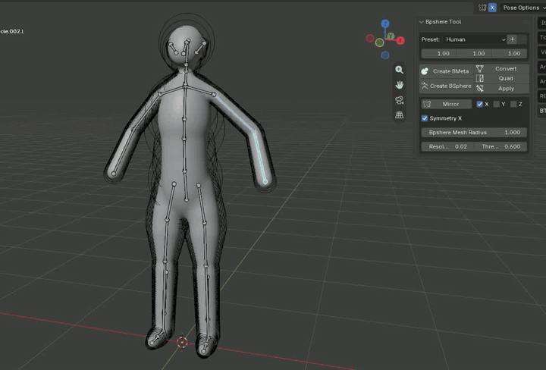This screenshot has height=370, width=546.
Task: Check the Mirror Y axis checkbox
Action: tap(496, 104)
